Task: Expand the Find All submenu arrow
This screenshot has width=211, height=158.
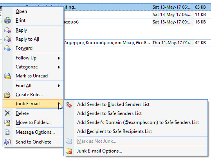Action: click(59, 86)
